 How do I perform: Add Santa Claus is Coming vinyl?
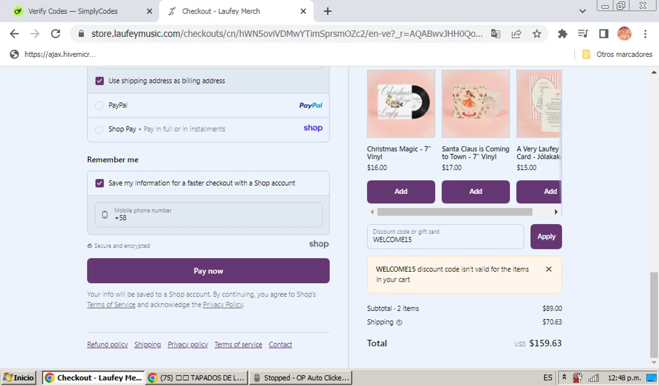[x=476, y=191]
